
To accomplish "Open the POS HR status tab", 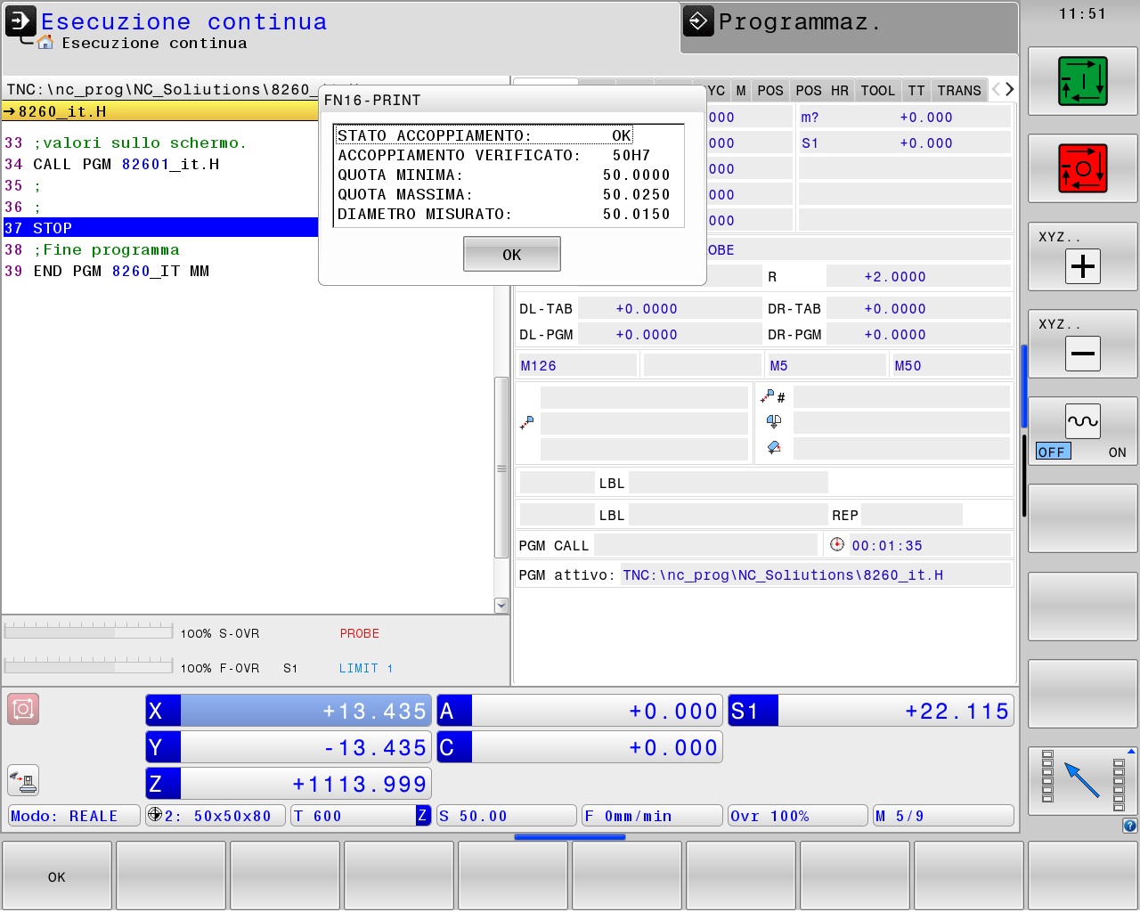I will [822, 90].
